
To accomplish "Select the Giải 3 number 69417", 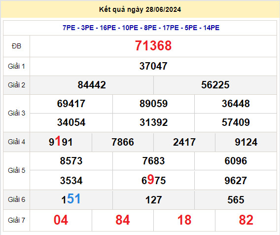I will tap(71, 104).
